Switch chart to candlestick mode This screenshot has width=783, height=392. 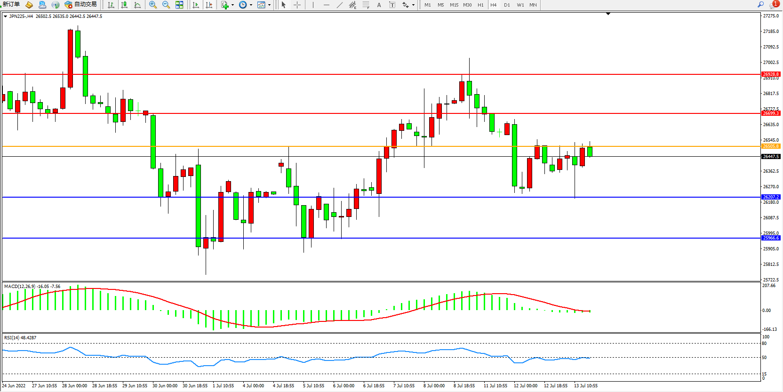pyautogui.click(x=124, y=5)
